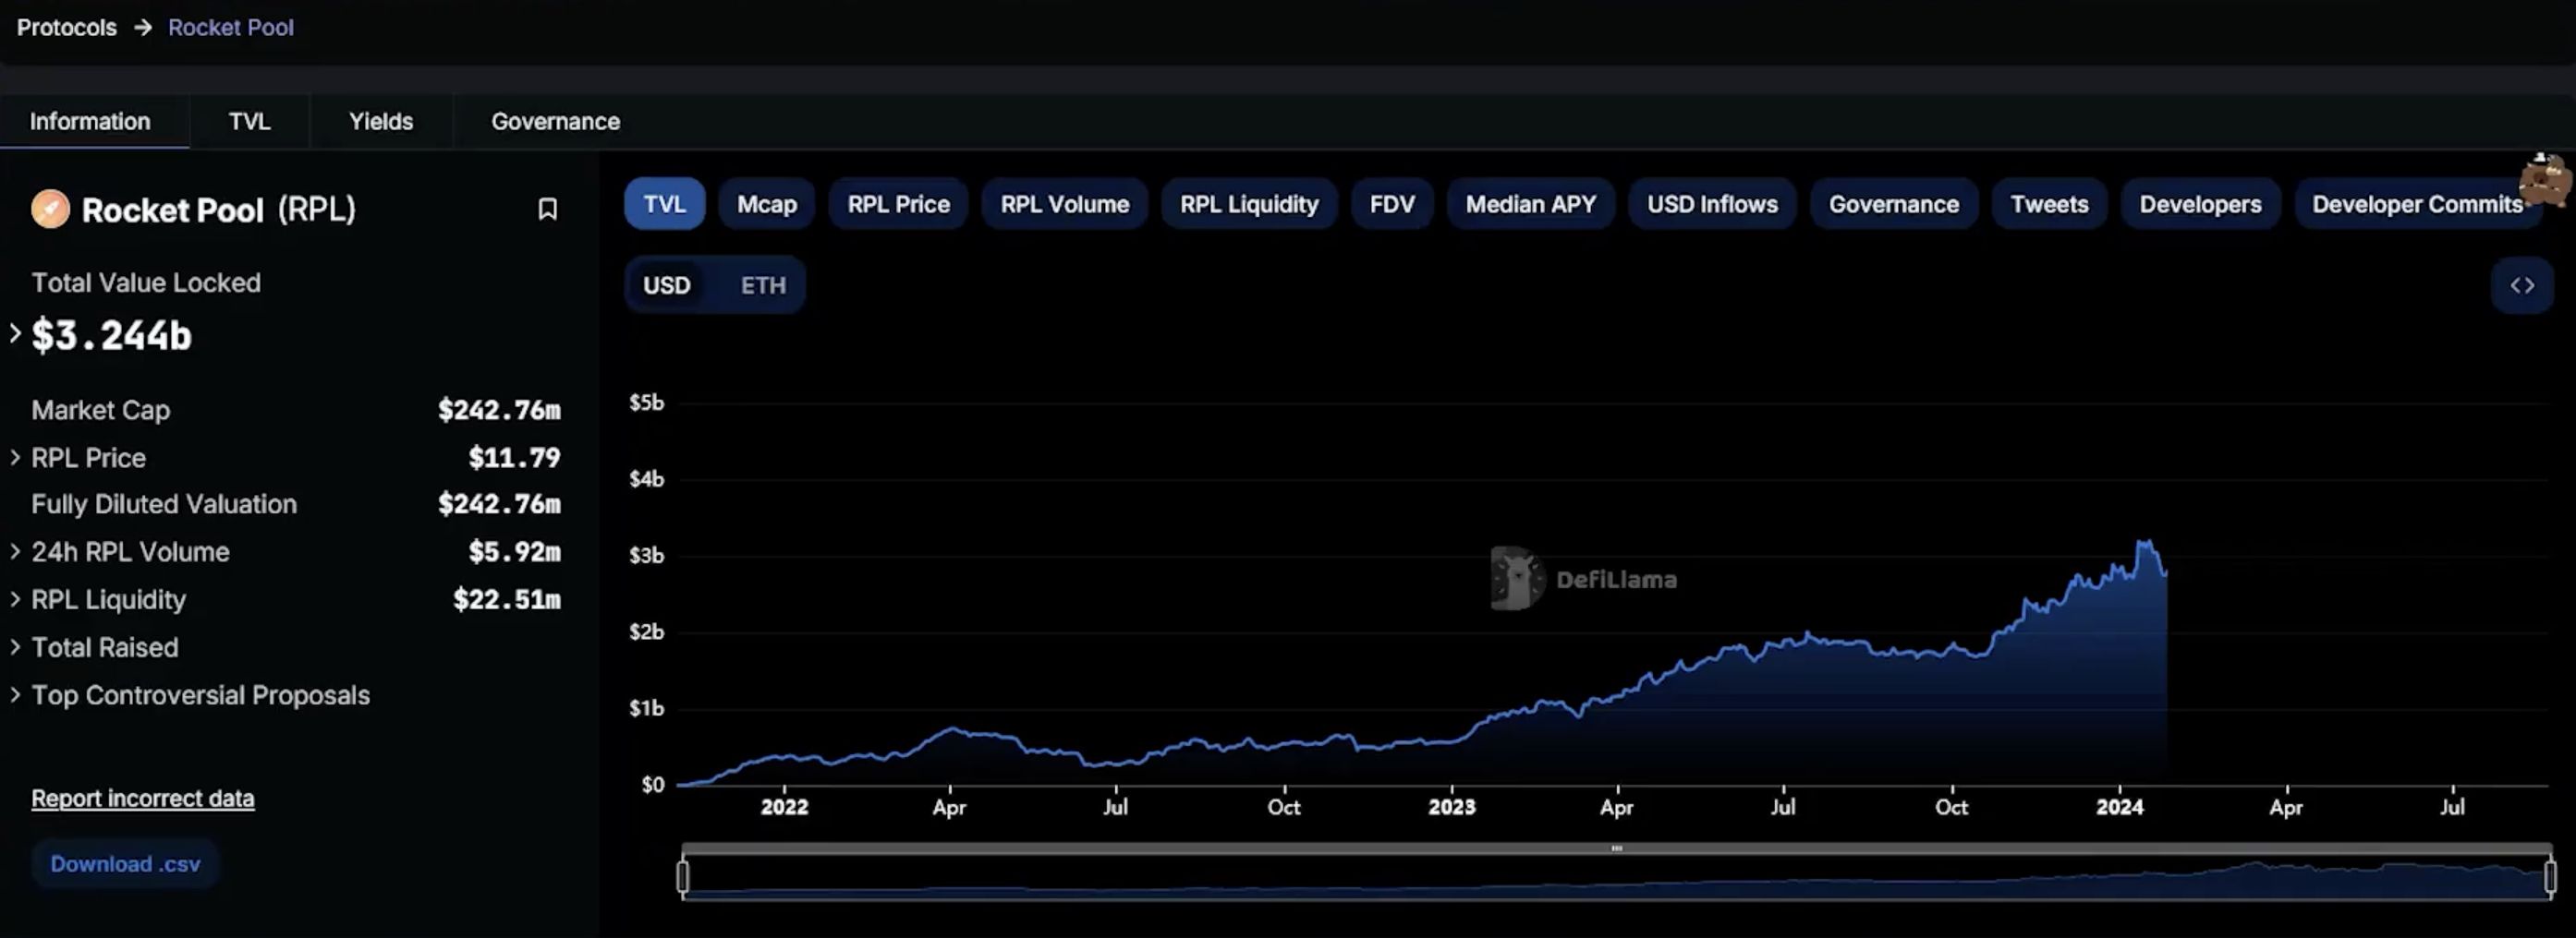Click the 24h RPL Volume value $5.92m
Image resolution: width=2576 pixels, height=938 pixels.
tap(514, 551)
